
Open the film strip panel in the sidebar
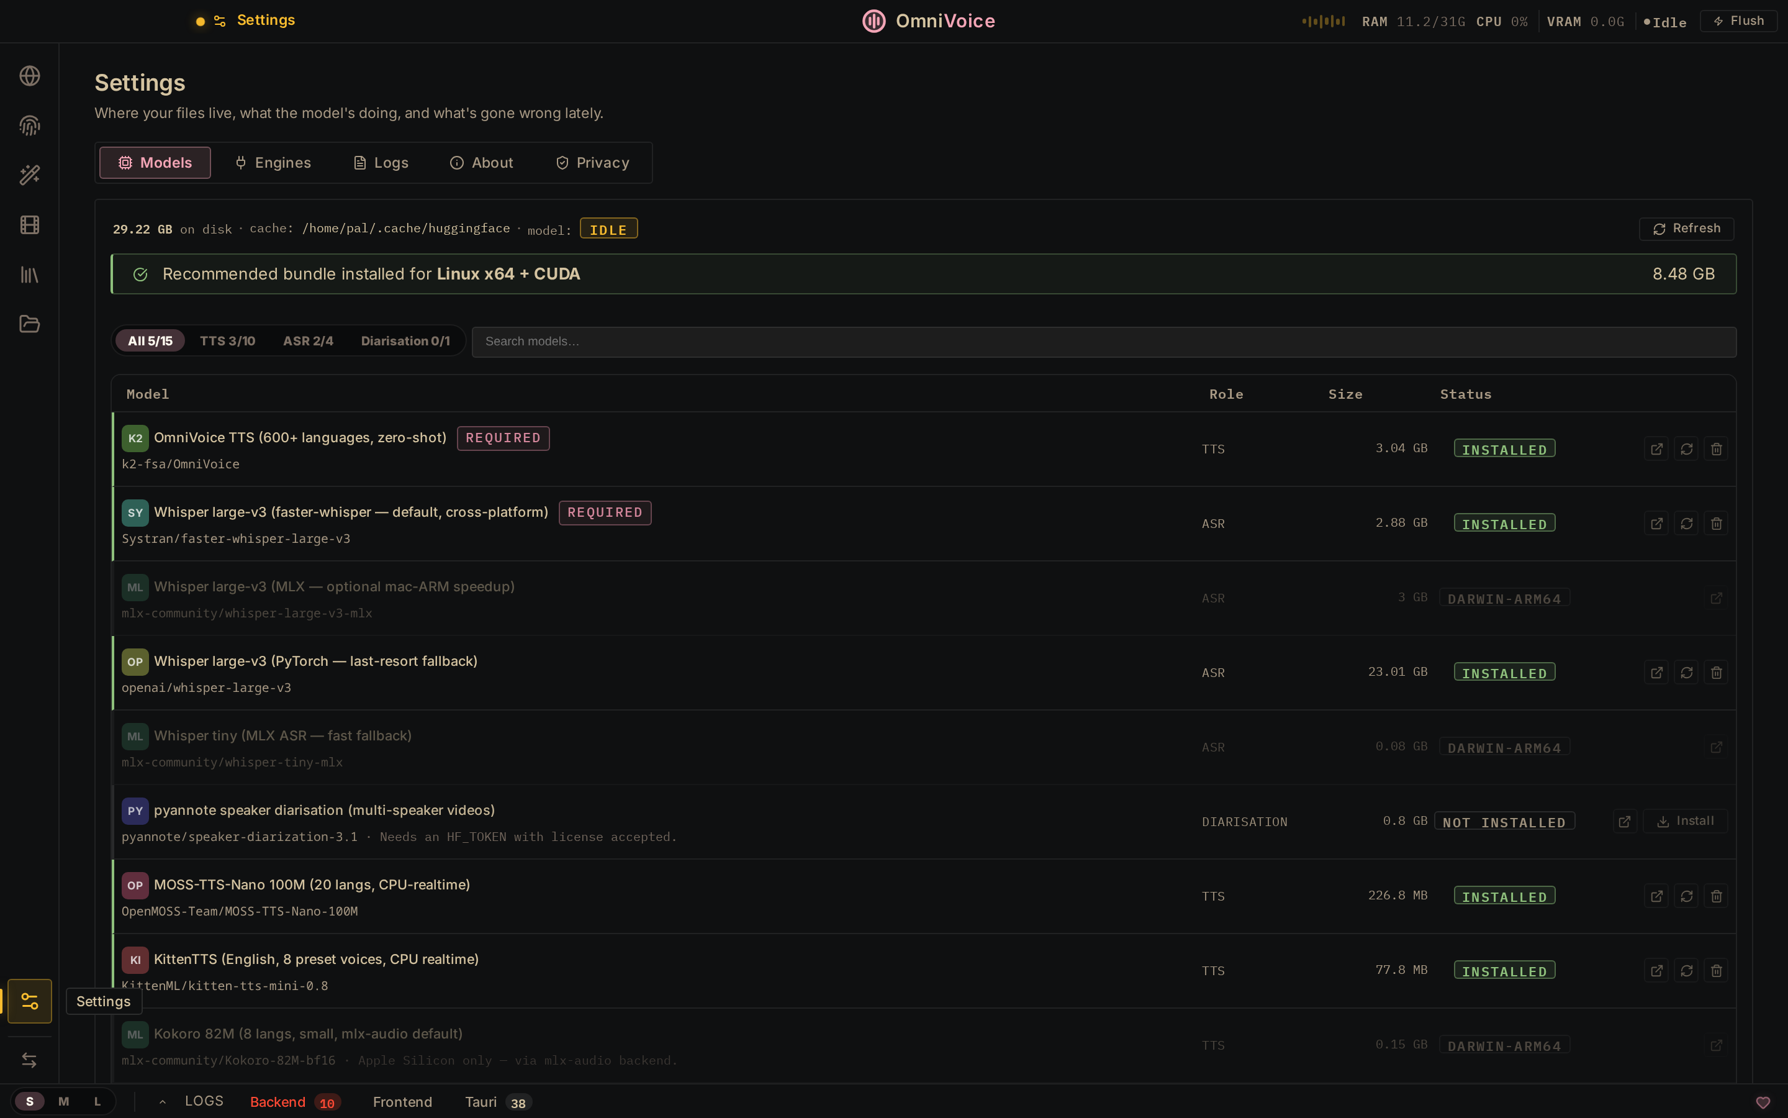pyautogui.click(x=29, y=225)
